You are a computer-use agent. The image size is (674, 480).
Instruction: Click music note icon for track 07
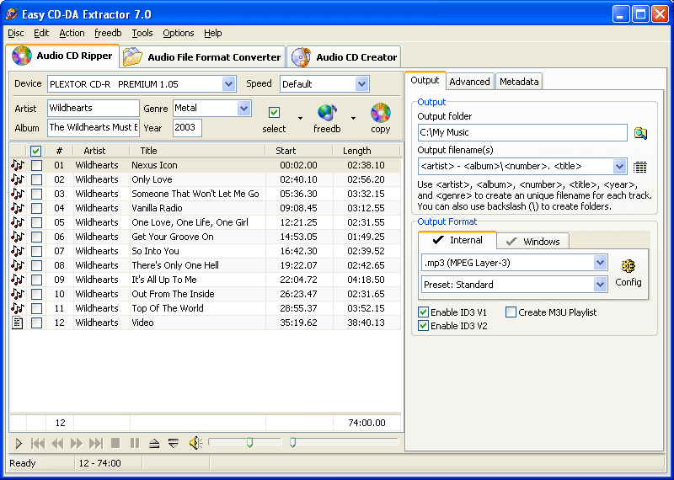pyautogui.click(x=18, y=251)
